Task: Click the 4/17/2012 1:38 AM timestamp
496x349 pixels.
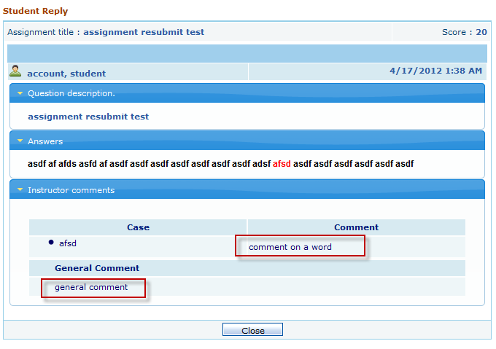Action: (435, 71)
